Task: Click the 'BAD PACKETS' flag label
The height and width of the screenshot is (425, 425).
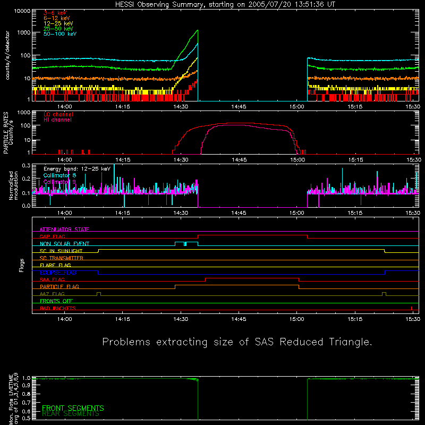Action: click(x=58, y=309)
